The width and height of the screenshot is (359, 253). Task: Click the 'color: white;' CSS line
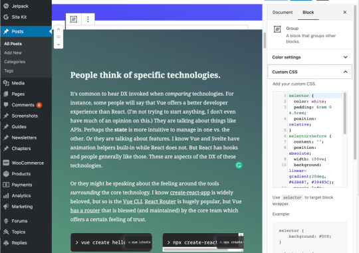point(310,102)
